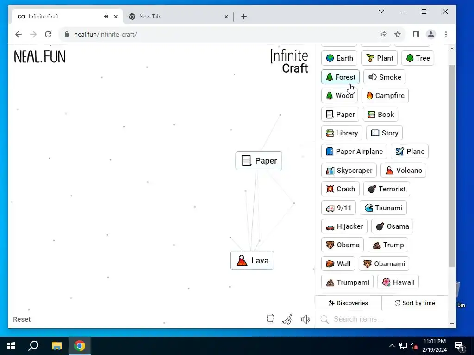The image size is (474, 355).
Task: Open a new browser tab
Action: (244, 17)
